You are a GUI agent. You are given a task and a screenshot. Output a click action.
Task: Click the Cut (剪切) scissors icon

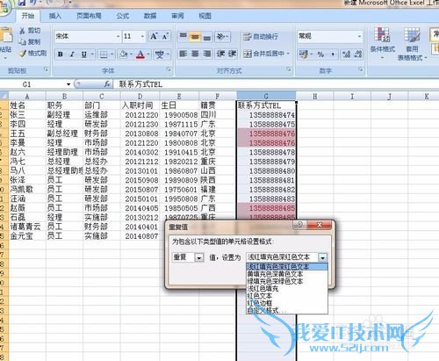click(x=22, y=31)
